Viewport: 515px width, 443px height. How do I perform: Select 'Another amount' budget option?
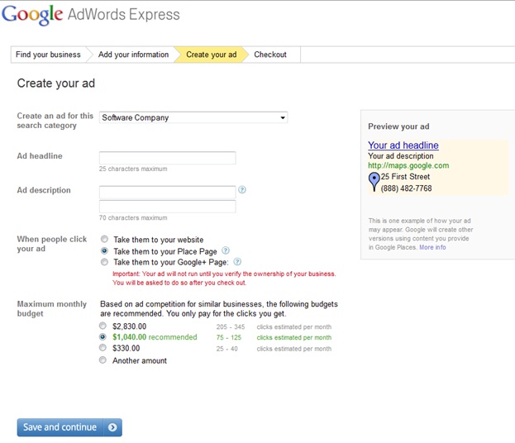[x=103, y=360]
